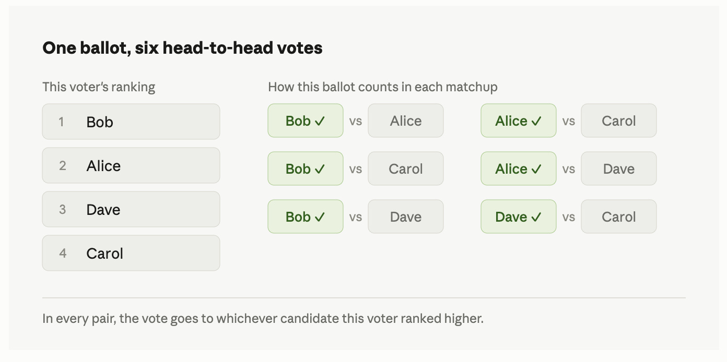Select the Alice ranking item ranked second

tap(131, 165)
